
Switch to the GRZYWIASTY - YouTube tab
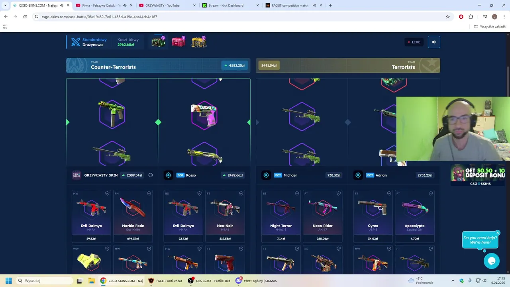click(167, 5)
